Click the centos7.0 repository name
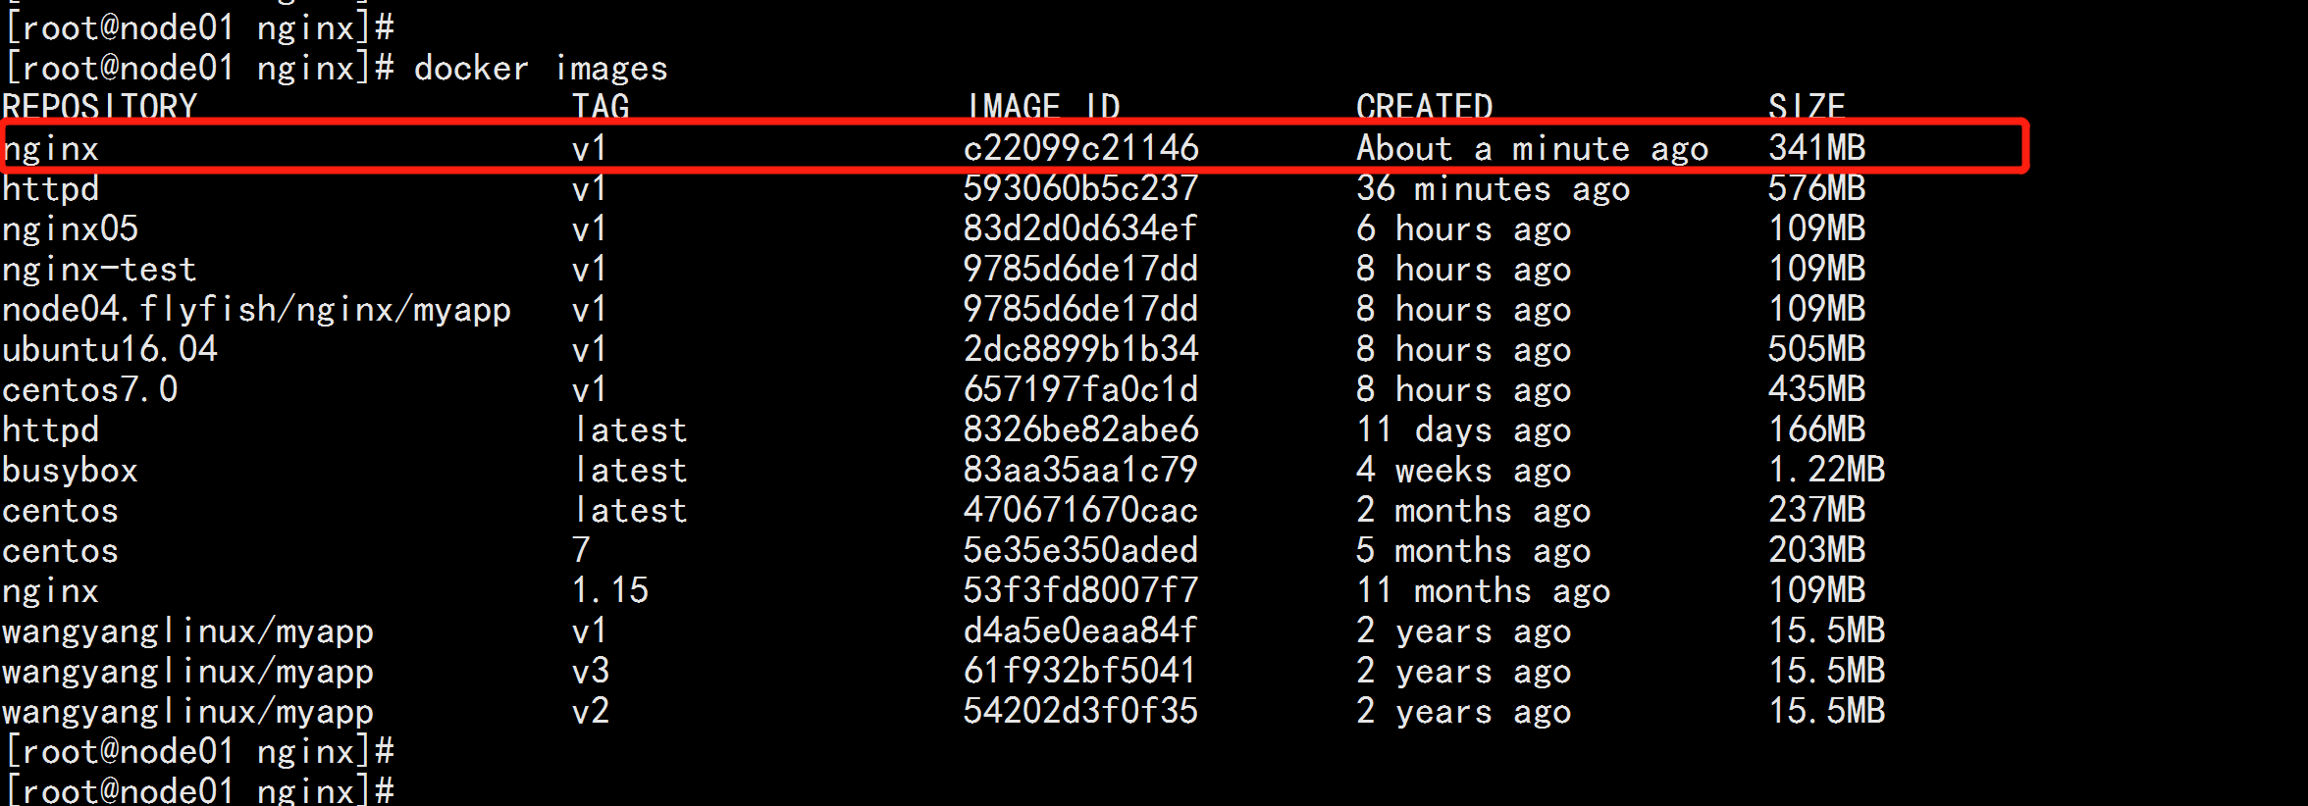Screen dimensions: 2308x806 point(89,390)
